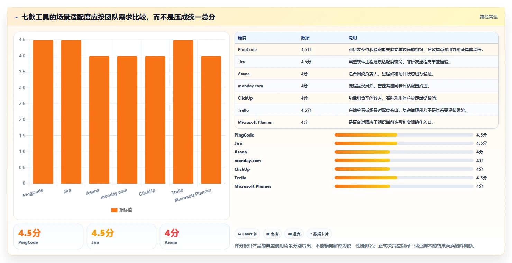Click the Microsoft Planner description about 组织当前许可
The height and width of the screenshot is (263, 512).
tap(391, 122)
